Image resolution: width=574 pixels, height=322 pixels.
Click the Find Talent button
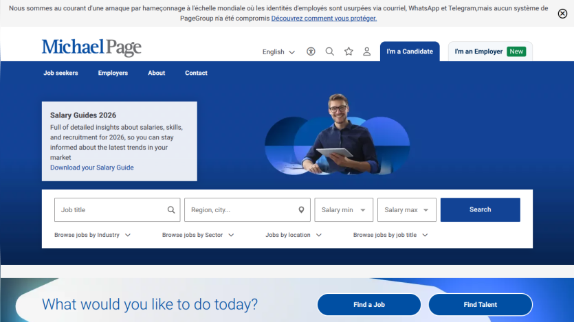pyautogui.click(x=481, y=304)
